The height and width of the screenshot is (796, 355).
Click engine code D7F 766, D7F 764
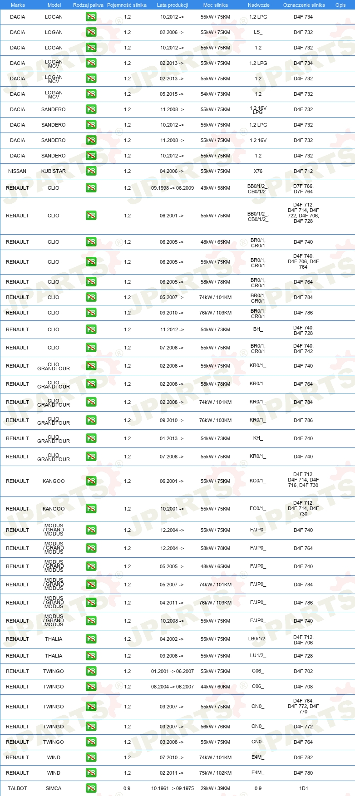click(303, 189)
